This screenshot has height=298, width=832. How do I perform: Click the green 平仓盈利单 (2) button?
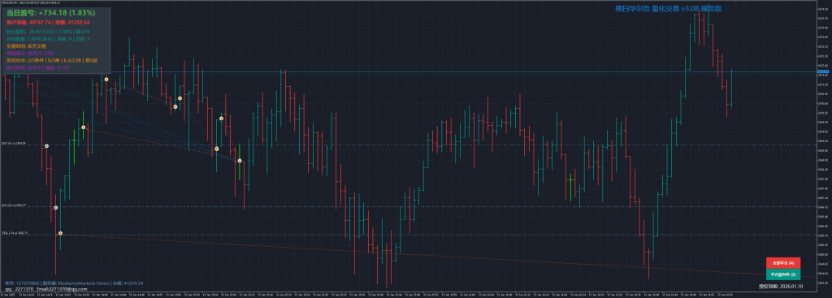click(782, 274)
